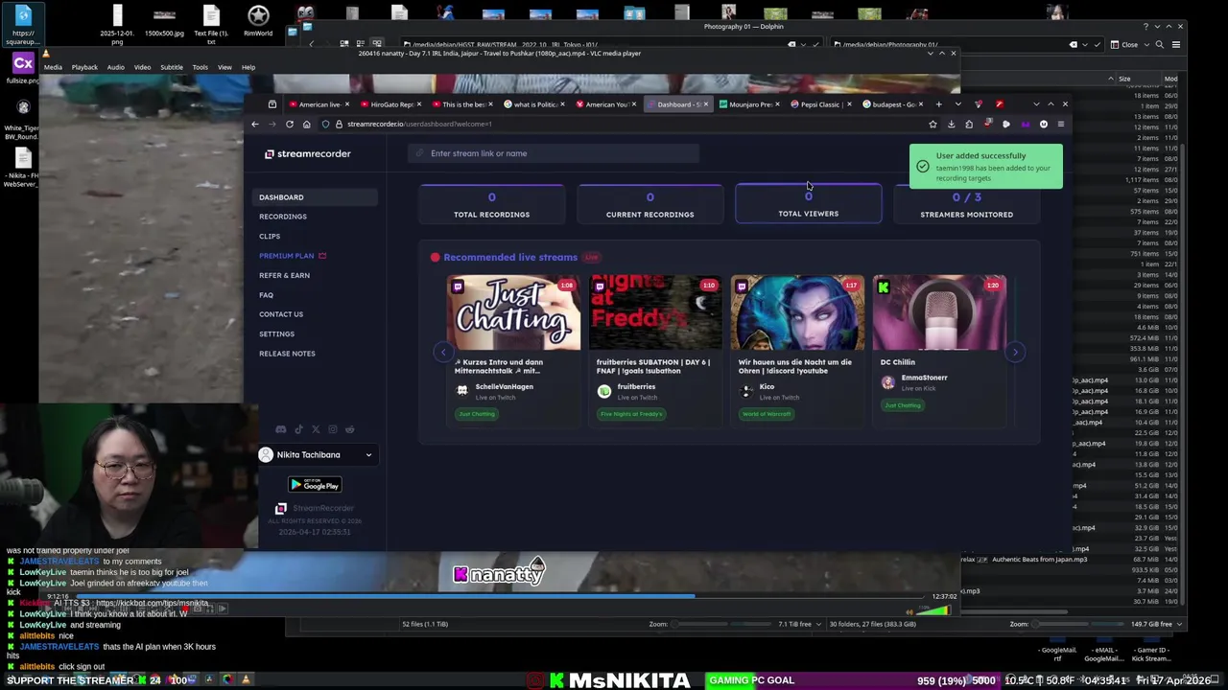Select the Text File (1).txt desktop icon
The image size is (1228, 690).
(x=211, y=23)
